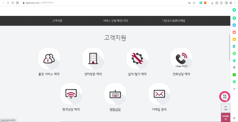Jump DOWN with the red button
The image size is (238, 122).
coord(226,117)
